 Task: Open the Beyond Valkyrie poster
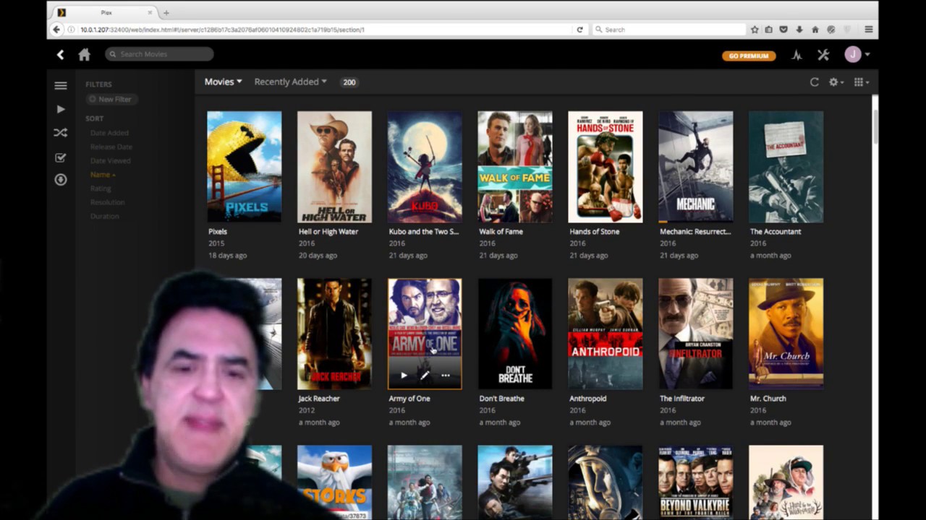(696, 482)
